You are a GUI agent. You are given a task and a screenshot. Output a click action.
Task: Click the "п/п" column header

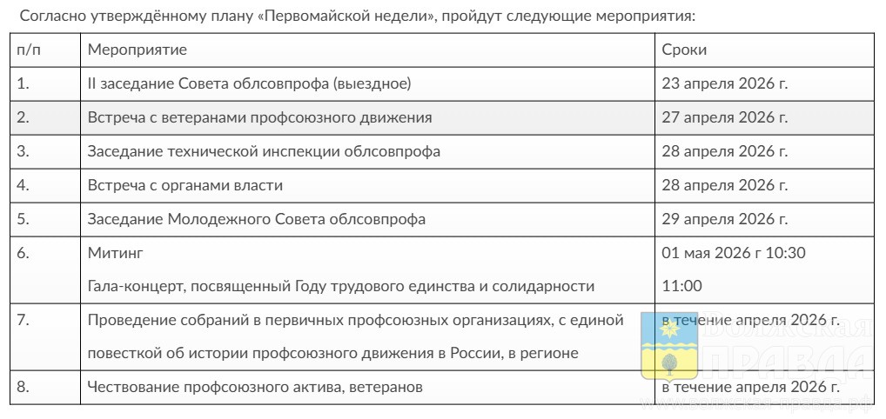(x=29, y=50)
